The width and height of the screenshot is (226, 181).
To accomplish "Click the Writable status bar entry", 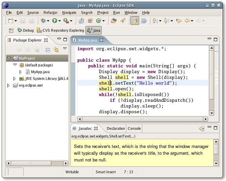I will pyautogui.click(x=72, y=172).
